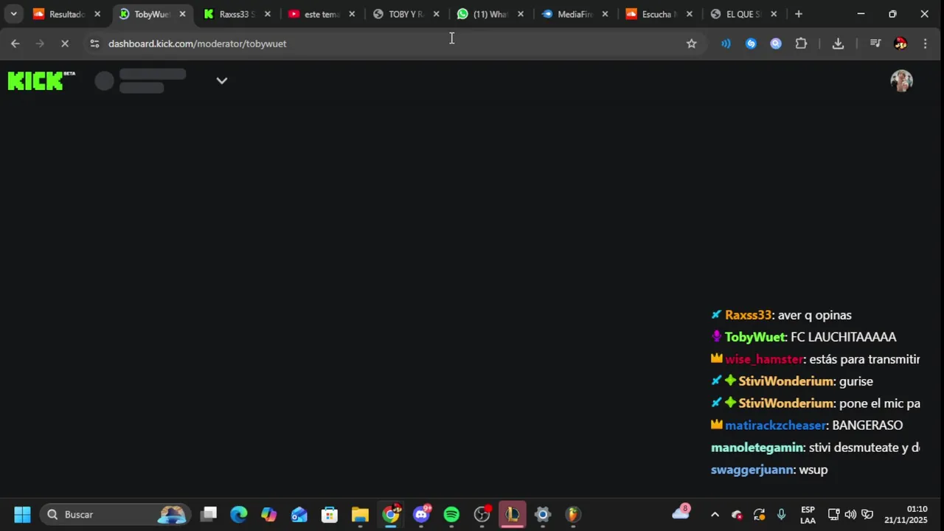The image size is (944, 531).
Task: Click the 'BANGERASO' chat message
Action: pos(867,426)
